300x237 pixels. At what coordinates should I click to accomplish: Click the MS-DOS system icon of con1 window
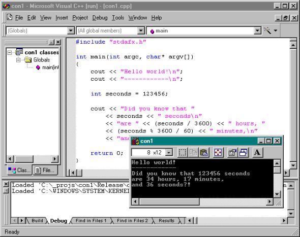pyautogui.click(x=135, y=141)
